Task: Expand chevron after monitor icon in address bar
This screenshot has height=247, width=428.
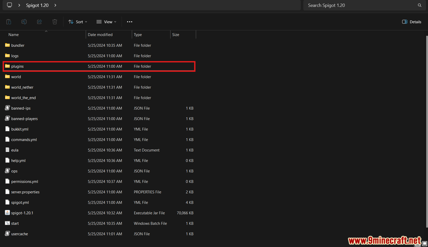Action: 19,5
